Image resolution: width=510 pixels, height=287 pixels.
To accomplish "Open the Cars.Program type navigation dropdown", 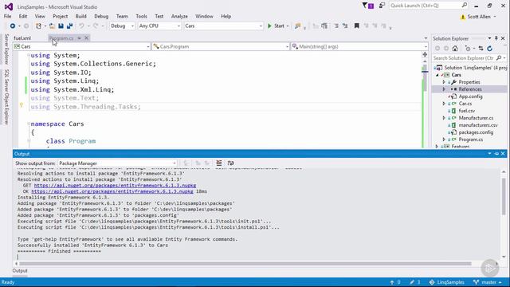I will 221,46.
